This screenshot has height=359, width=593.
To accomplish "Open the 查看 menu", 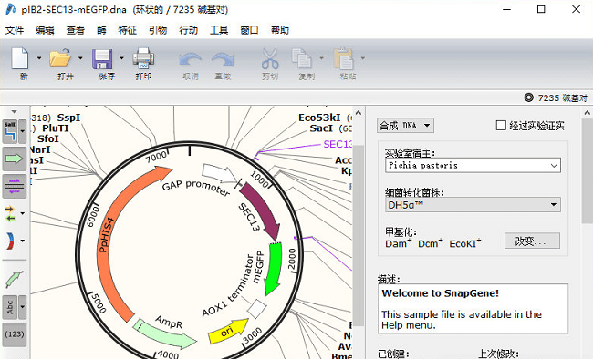I will pos(75,30).
